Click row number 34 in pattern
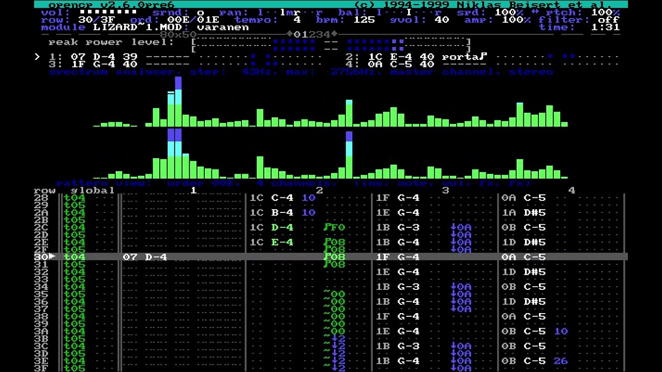 (x=41, y=287)
